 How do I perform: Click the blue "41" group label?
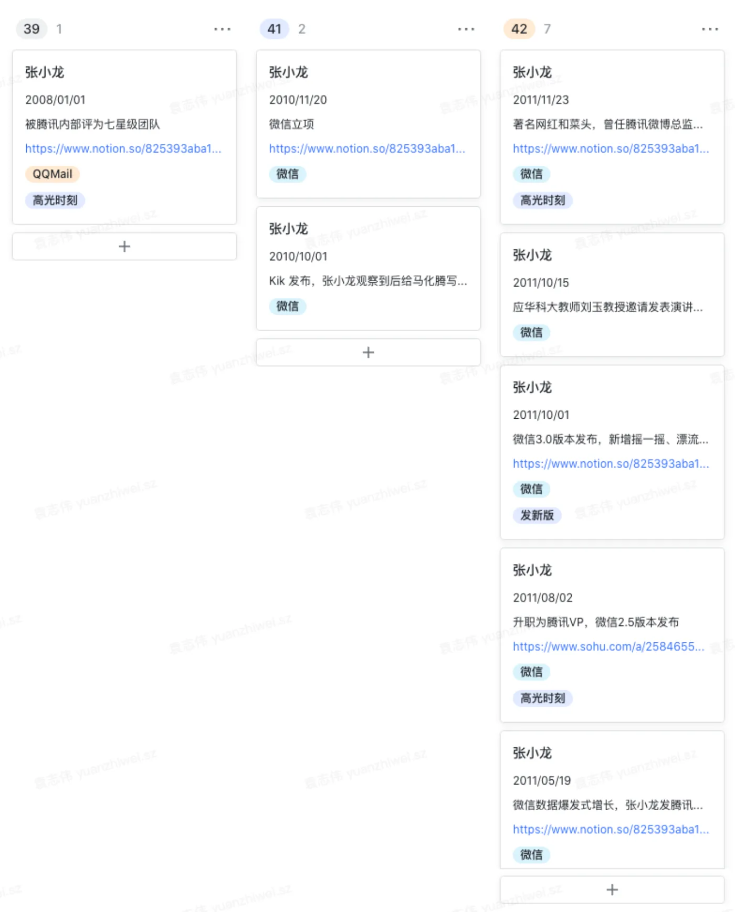(275, 29)
